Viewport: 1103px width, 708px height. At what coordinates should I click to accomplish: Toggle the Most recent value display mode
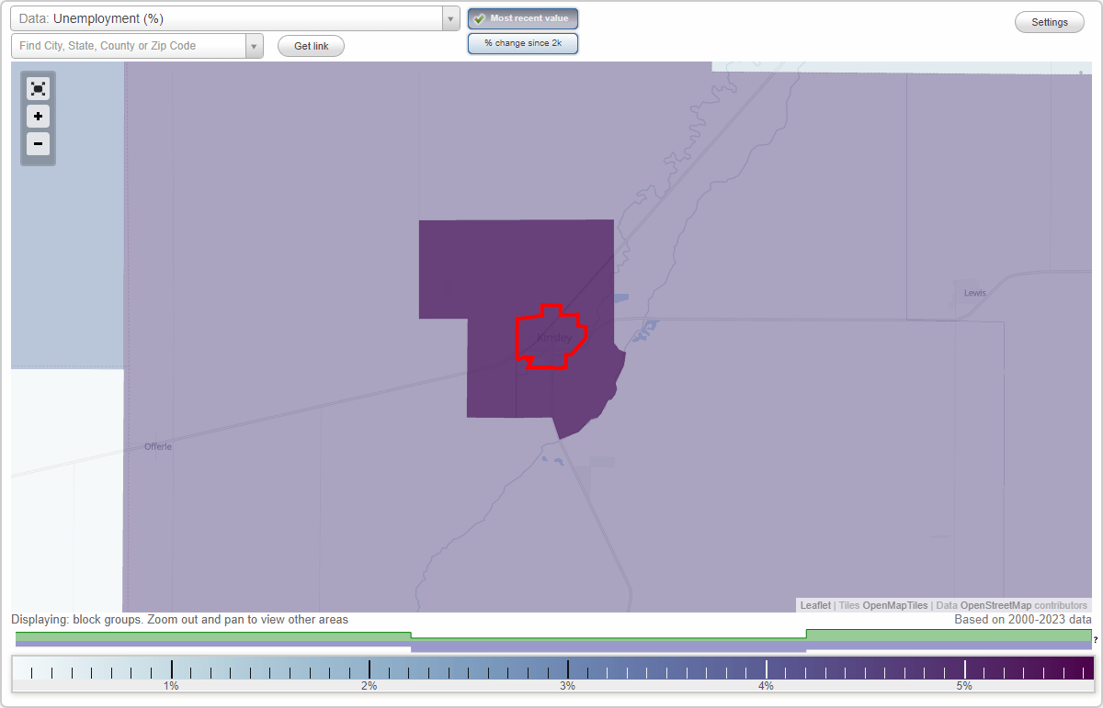(x=523, y=18)
